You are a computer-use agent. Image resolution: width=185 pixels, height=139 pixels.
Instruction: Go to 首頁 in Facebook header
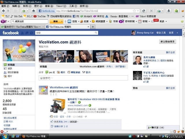pos(171,33)
